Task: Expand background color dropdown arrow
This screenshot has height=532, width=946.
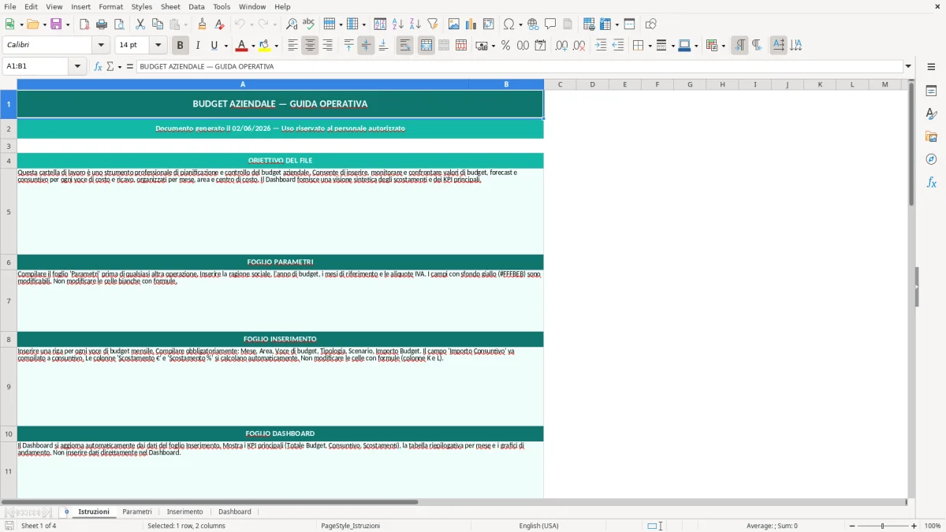Action: pos(276,46)
